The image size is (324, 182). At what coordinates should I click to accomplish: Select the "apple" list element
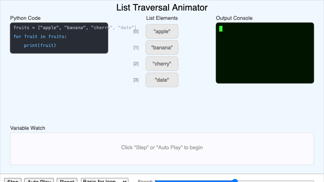162,31
